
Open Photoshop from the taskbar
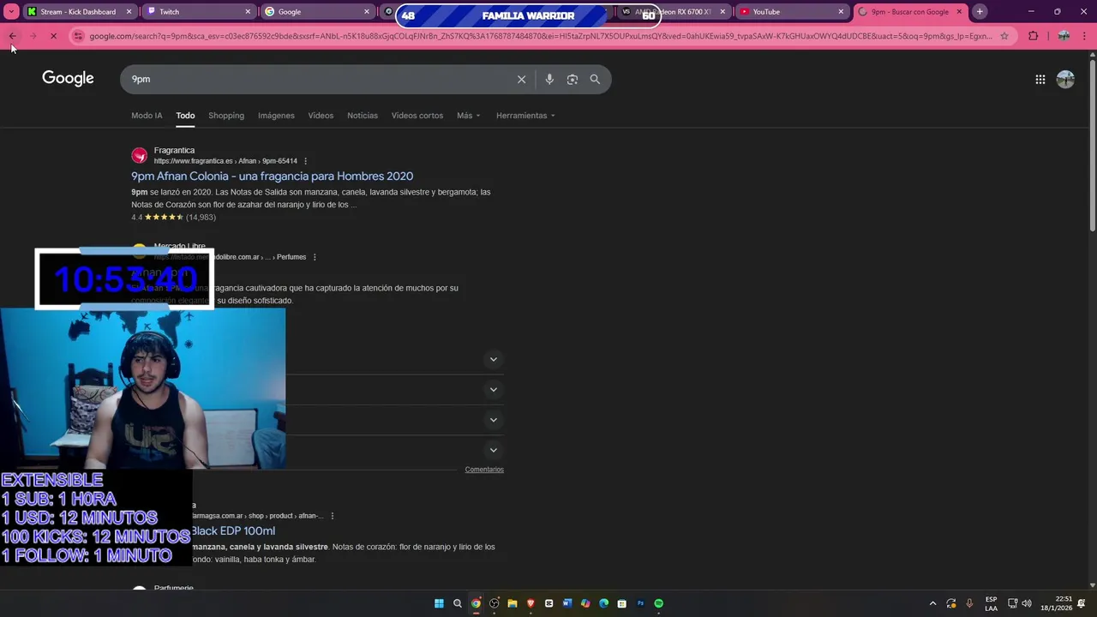pyautogui.click(x=640, y=603)
